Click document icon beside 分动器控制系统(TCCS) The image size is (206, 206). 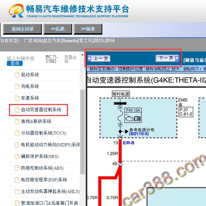click(x=17, y=133)
